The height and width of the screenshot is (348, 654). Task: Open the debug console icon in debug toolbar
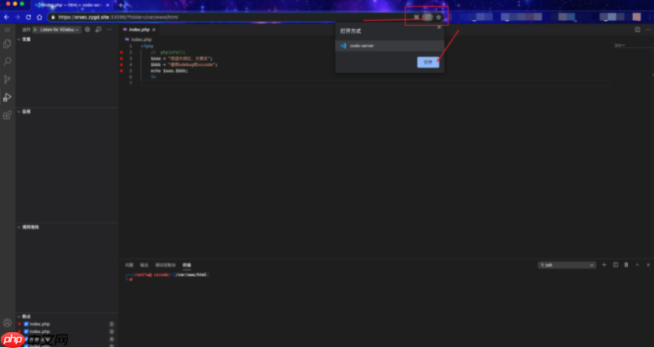click(x=99, y=29)
